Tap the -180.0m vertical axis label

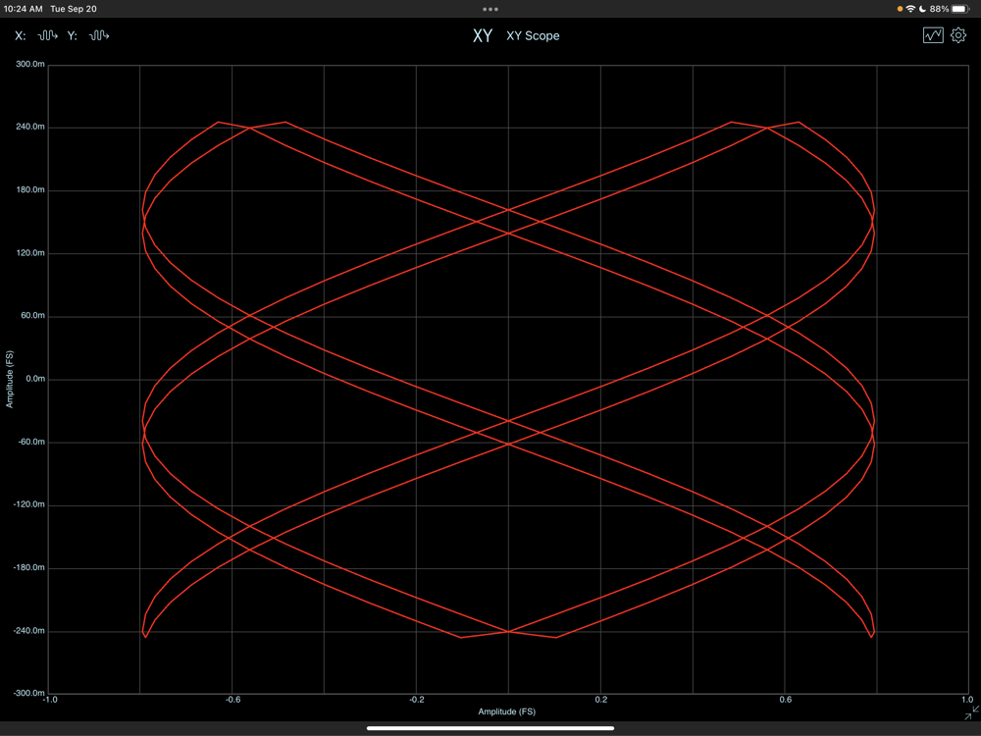point(29,567)
